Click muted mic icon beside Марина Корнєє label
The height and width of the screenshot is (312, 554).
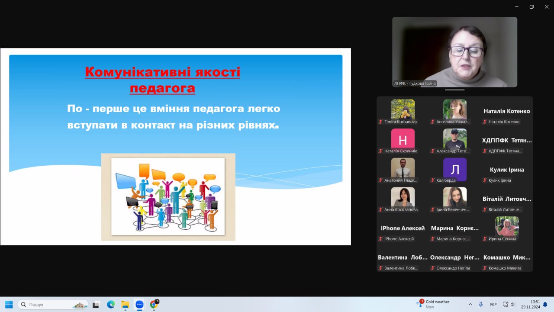point(433,239)
